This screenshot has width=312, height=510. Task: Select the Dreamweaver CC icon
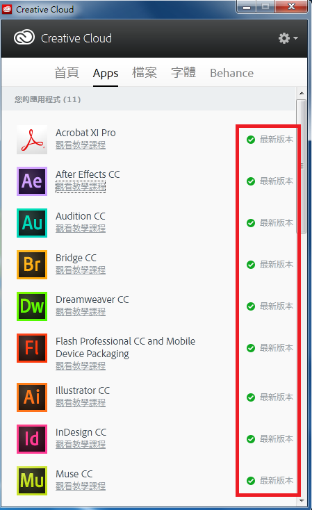32,306
